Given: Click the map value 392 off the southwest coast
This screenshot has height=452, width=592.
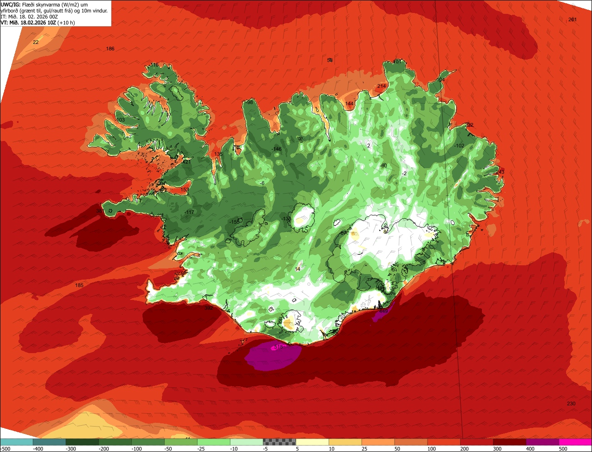Looking at the screenshot, I should point(209,308).
